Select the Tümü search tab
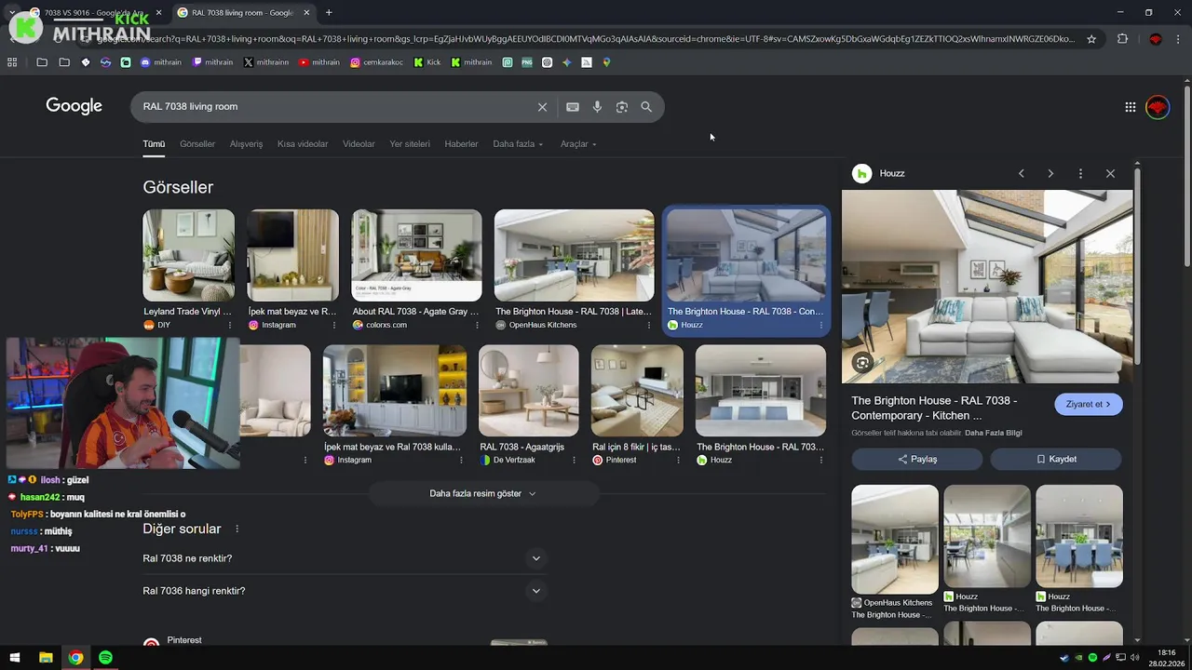This screenshot has height=670, width=1192. tap(154, 144)
